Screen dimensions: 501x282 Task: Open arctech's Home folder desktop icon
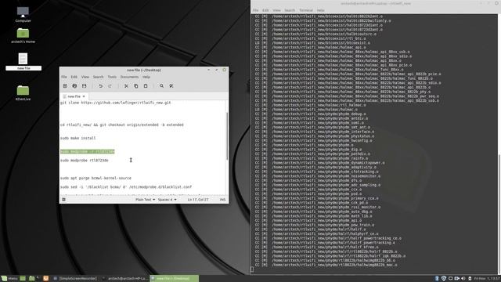point(23,35)
